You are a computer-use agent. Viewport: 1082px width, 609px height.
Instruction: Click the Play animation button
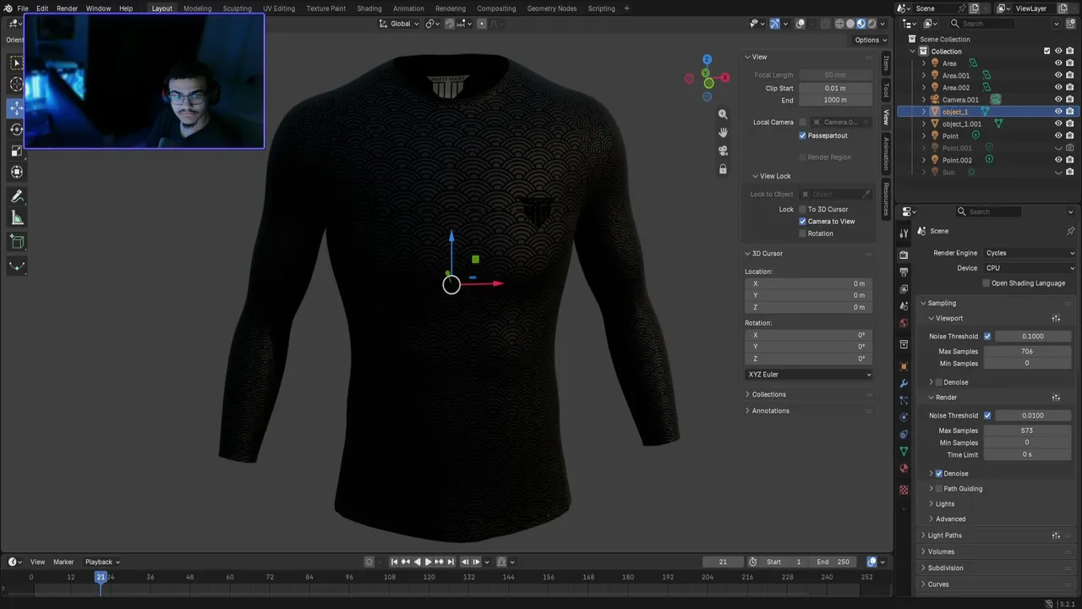(428, 562)
